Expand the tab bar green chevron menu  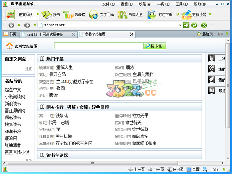(227, 34)
